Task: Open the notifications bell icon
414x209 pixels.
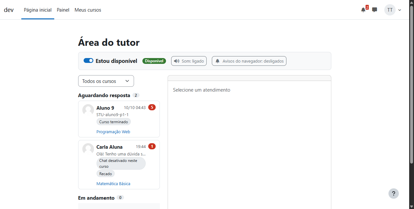Action: pyautogui.click(x=363, y=10)
